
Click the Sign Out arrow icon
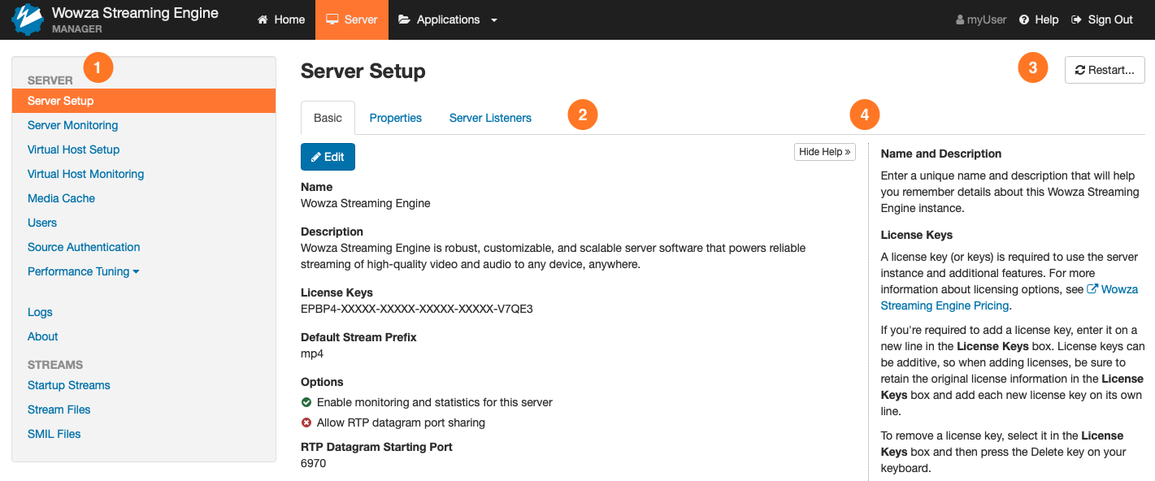coord(1077,19)
